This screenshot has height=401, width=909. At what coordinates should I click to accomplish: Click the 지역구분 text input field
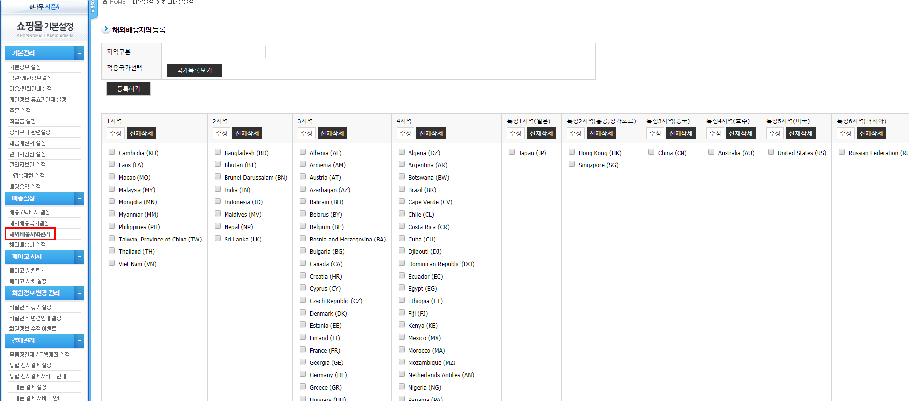[x=216, y=52]
